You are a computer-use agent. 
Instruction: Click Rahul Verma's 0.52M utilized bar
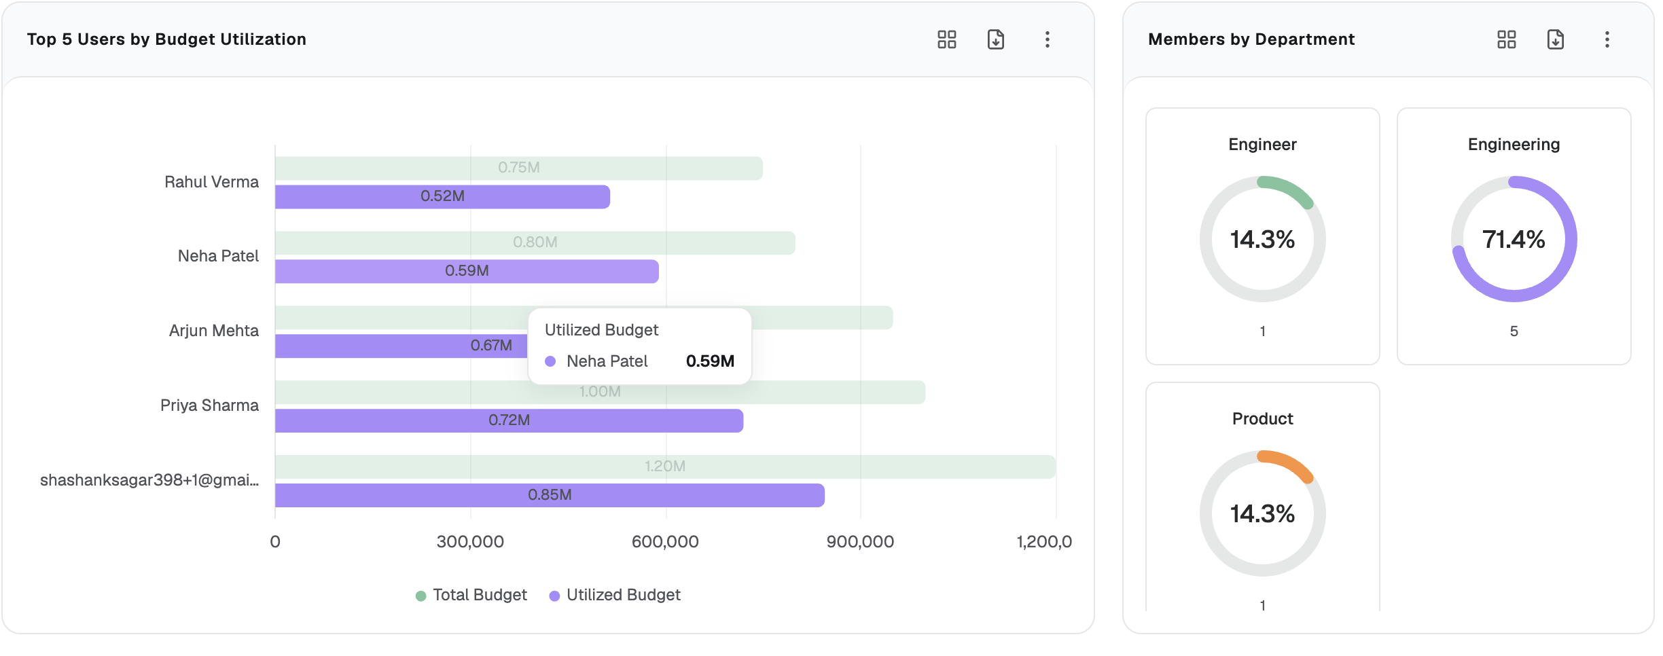[442, 197]
